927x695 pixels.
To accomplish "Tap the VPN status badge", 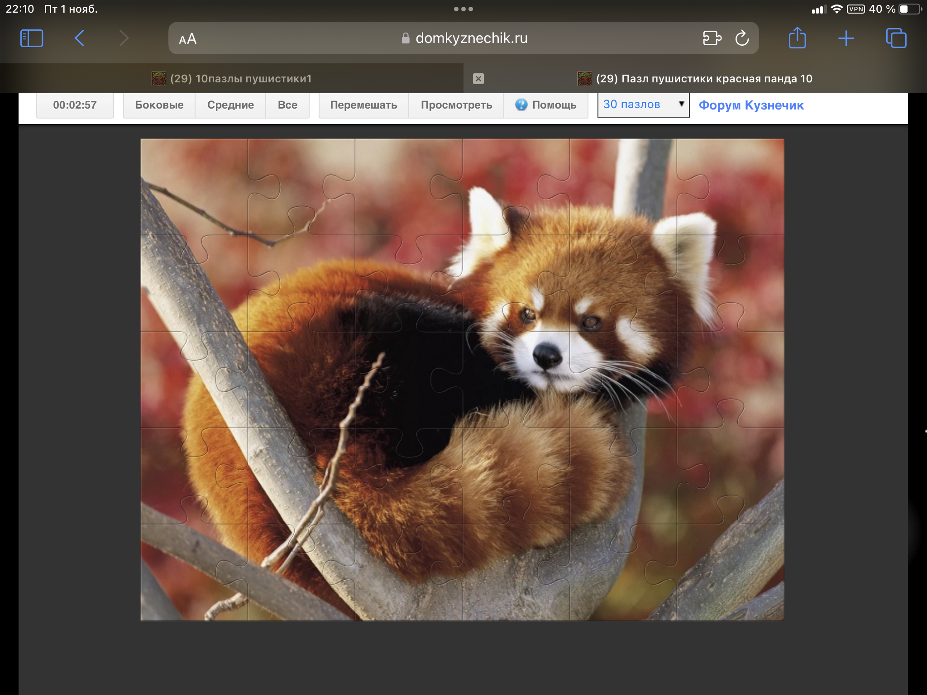I will pos(855,9).
